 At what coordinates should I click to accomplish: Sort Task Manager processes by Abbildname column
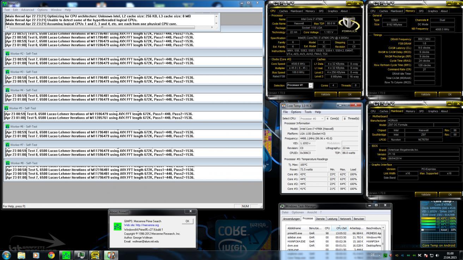pyautogui.click(x=297, y=228)
